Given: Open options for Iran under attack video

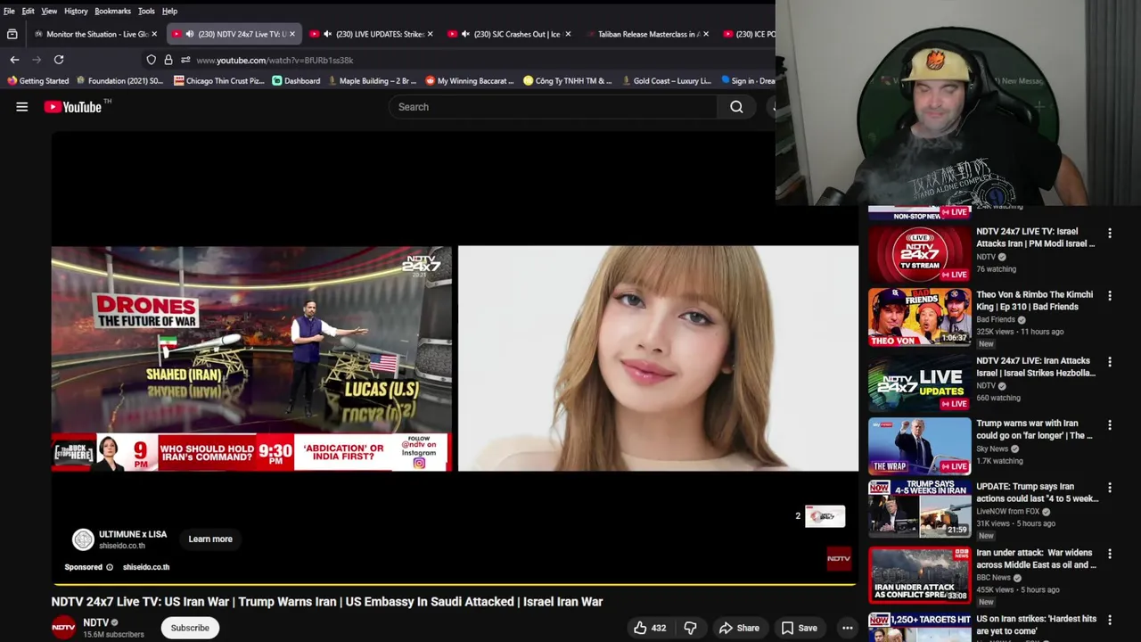Looking at the screenshot, I should (x=1110, y=555).
